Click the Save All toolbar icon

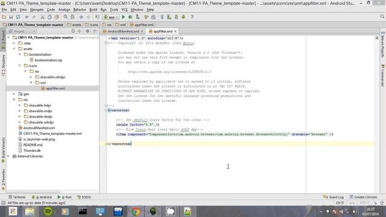[11, 17]
